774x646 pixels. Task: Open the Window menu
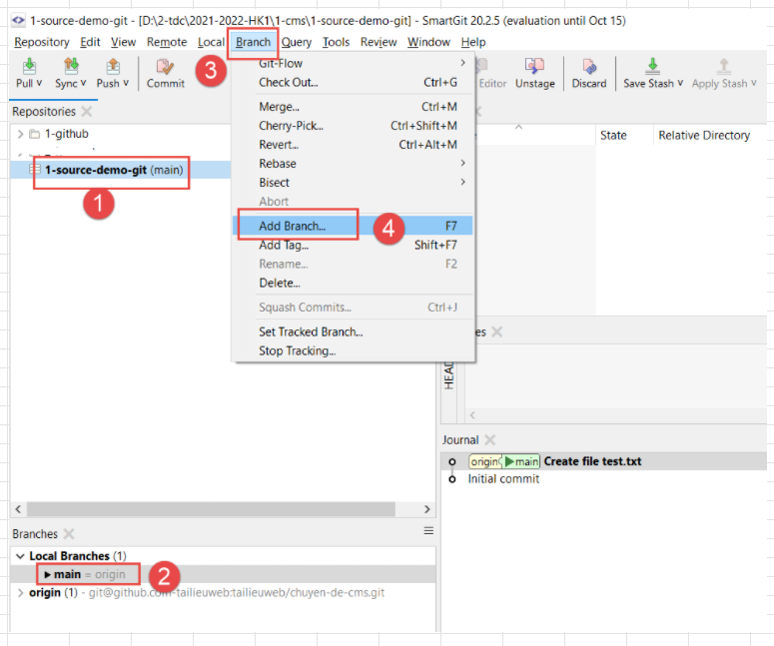(x=428, y=43)
